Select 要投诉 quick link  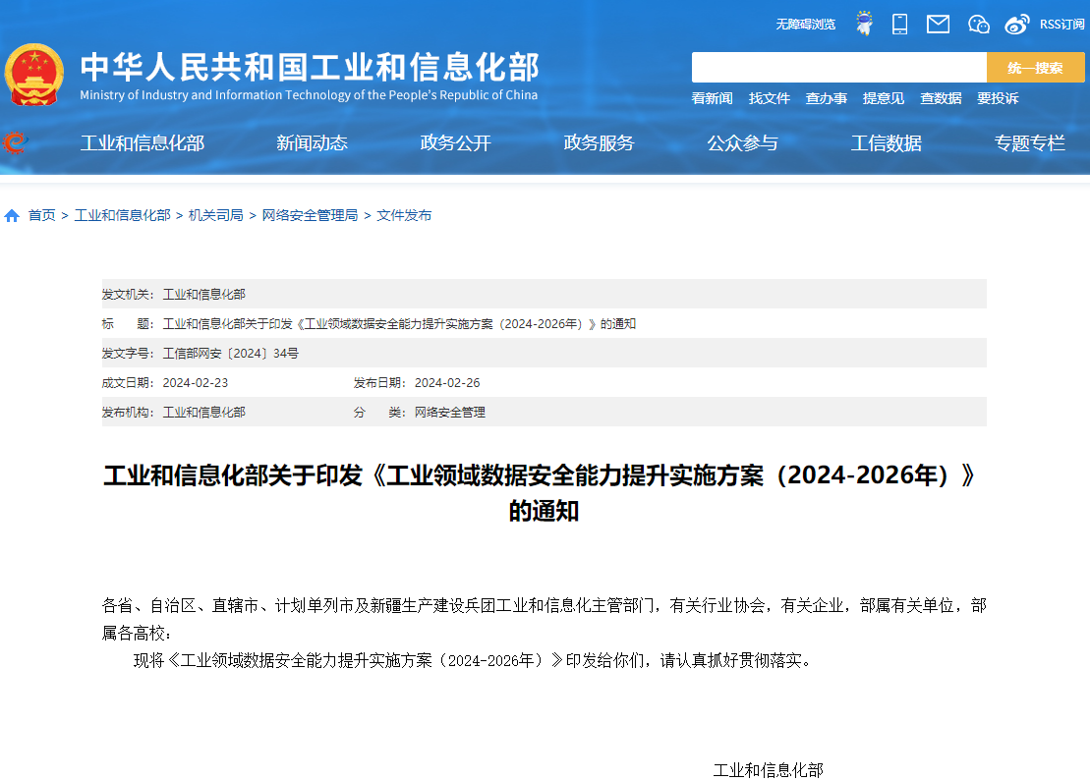(x=998, y=98)
